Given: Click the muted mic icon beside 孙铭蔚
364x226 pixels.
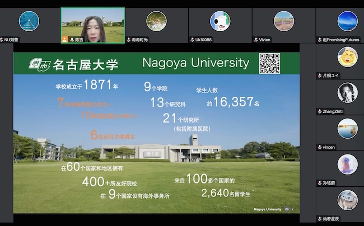Looking at the screenshot, I should pyautogui.click(x=320, y=183).
